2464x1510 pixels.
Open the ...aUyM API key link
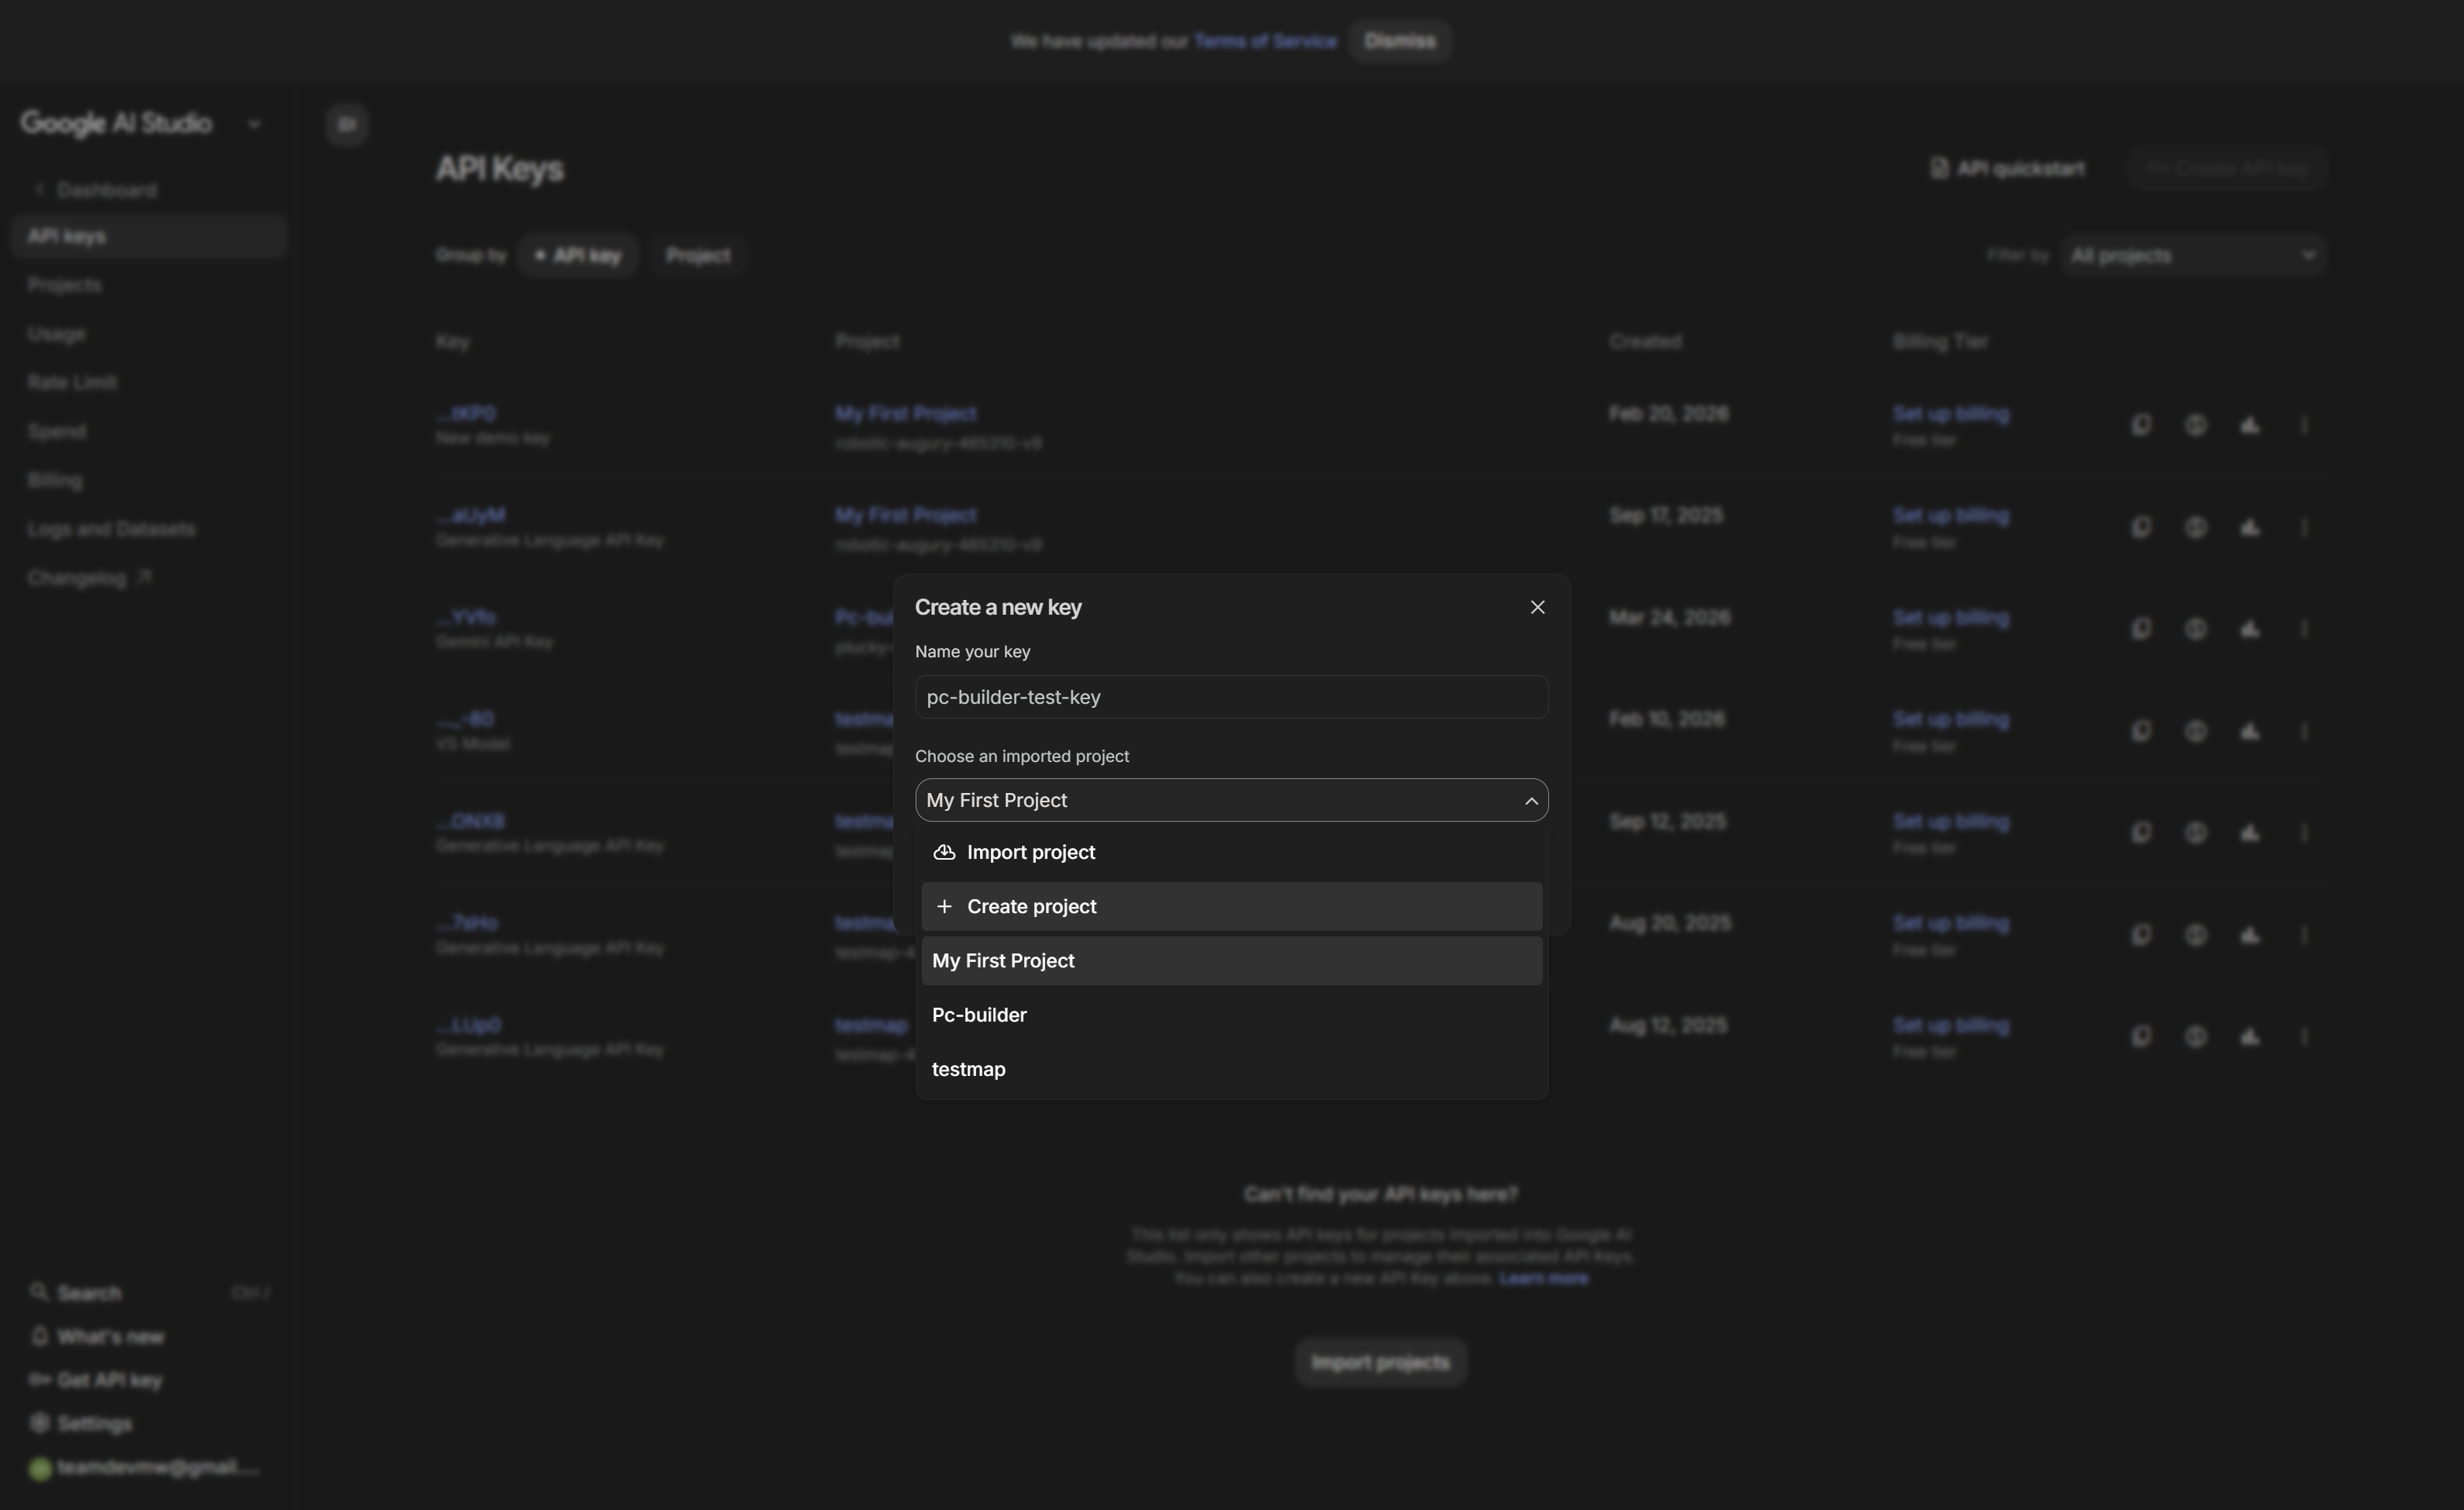pyautogui.click(x=470, y=515)
